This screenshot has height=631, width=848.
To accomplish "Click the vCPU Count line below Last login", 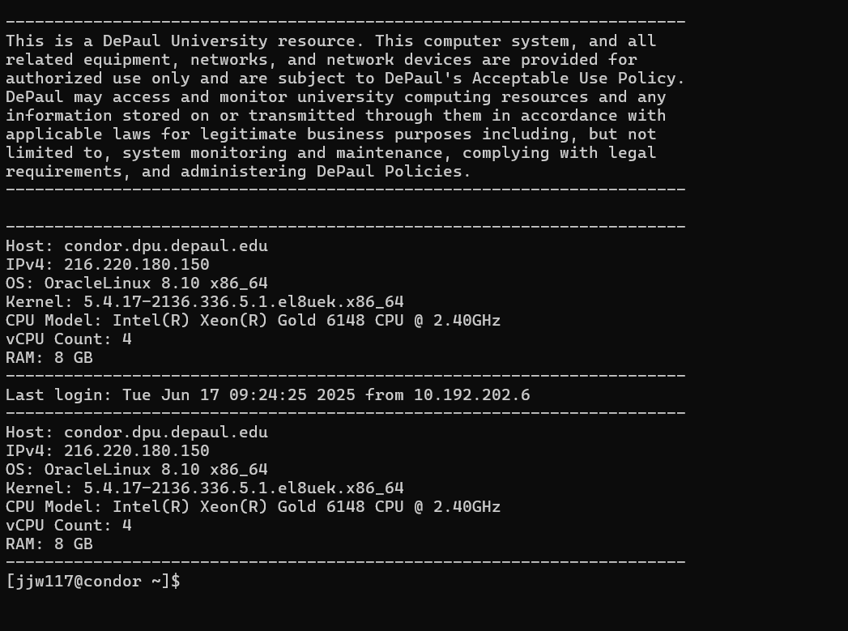I will tap(68, 525).
